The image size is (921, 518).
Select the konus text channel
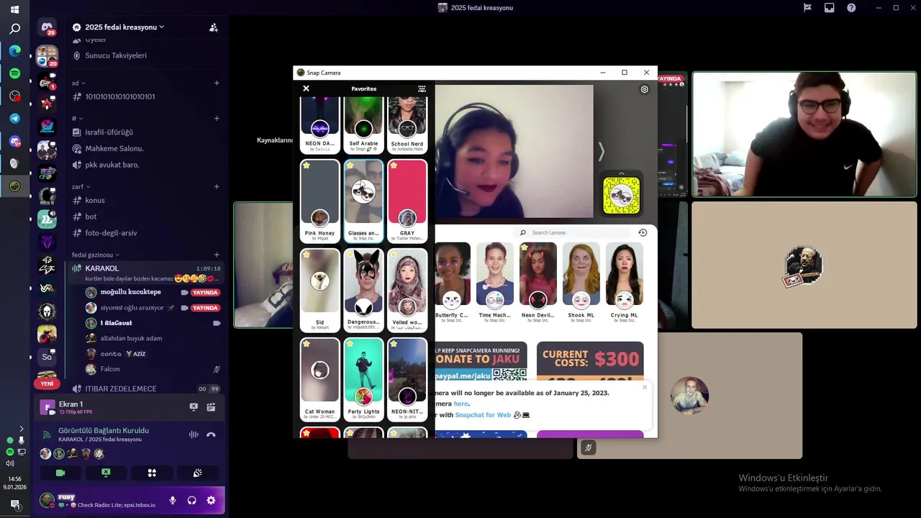[95, 200]
